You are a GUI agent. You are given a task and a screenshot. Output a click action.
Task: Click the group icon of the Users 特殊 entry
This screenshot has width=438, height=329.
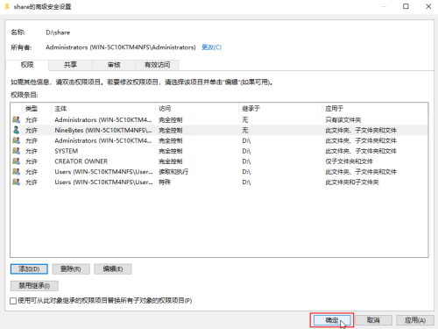tap(17, 182)
